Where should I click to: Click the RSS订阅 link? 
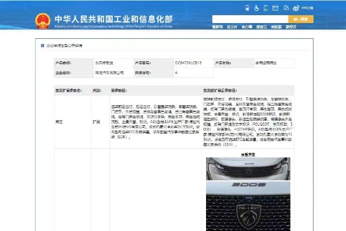click(x=307, y=8)
